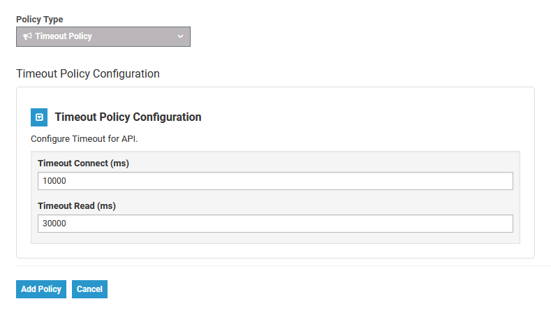Focus the Timeout Read (ms) input field

(275, 224)
